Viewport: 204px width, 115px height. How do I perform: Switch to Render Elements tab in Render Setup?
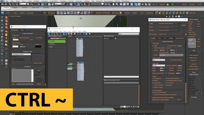point(180,38)
